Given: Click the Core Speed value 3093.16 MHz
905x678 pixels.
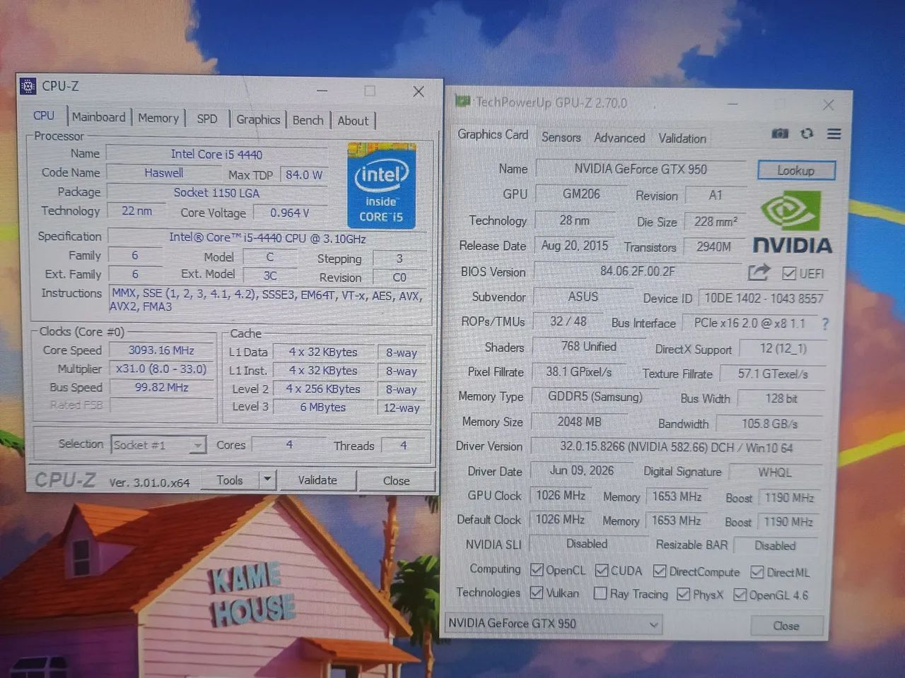Looking at the screenshot, I should (161, 350).
